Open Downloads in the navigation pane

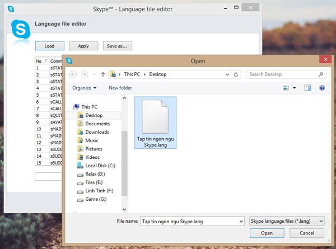(x=93, y=132)
